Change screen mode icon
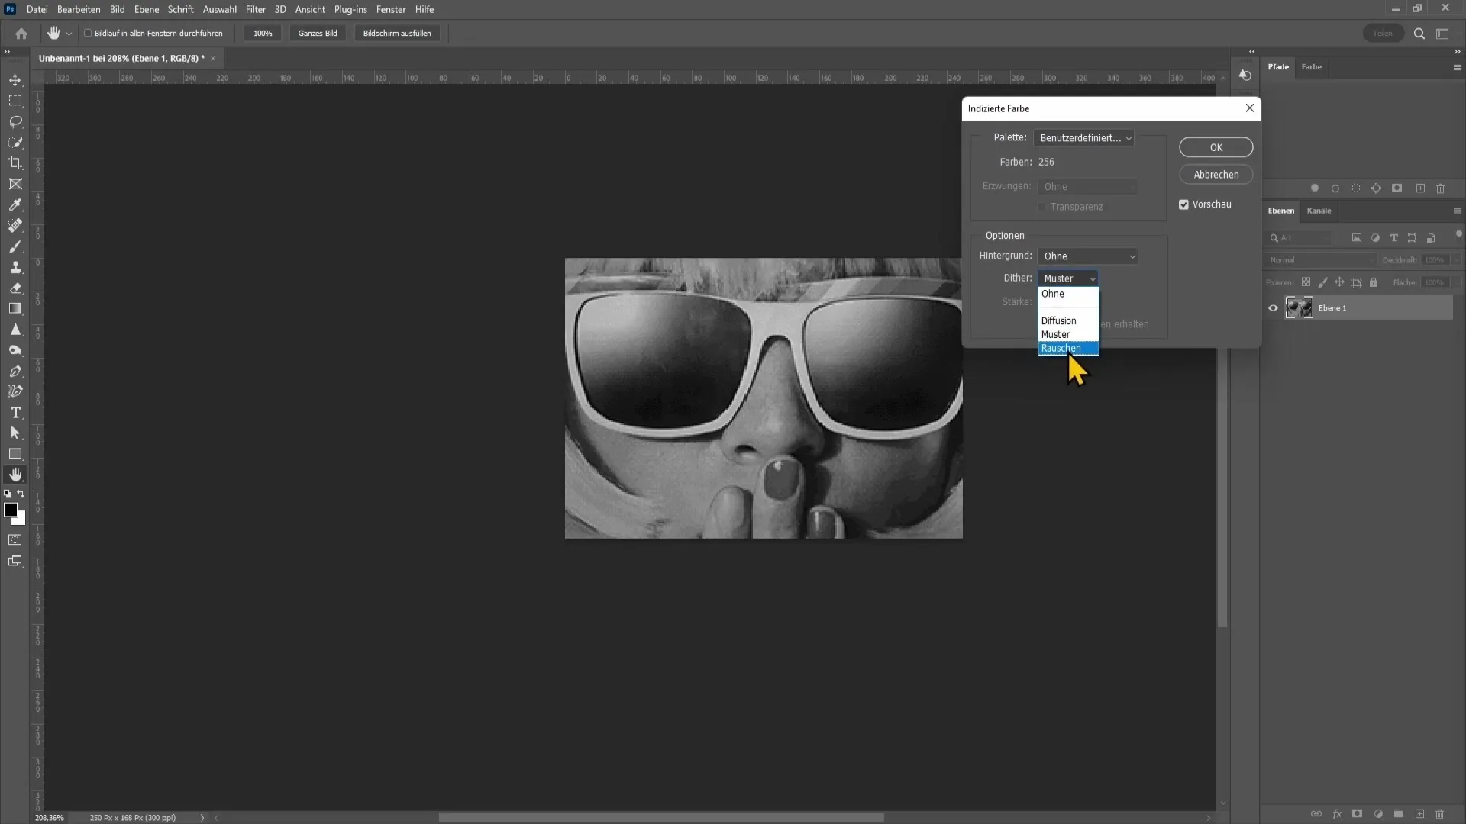The height and width of the screenshot is (824, 1466). point(15,561)
